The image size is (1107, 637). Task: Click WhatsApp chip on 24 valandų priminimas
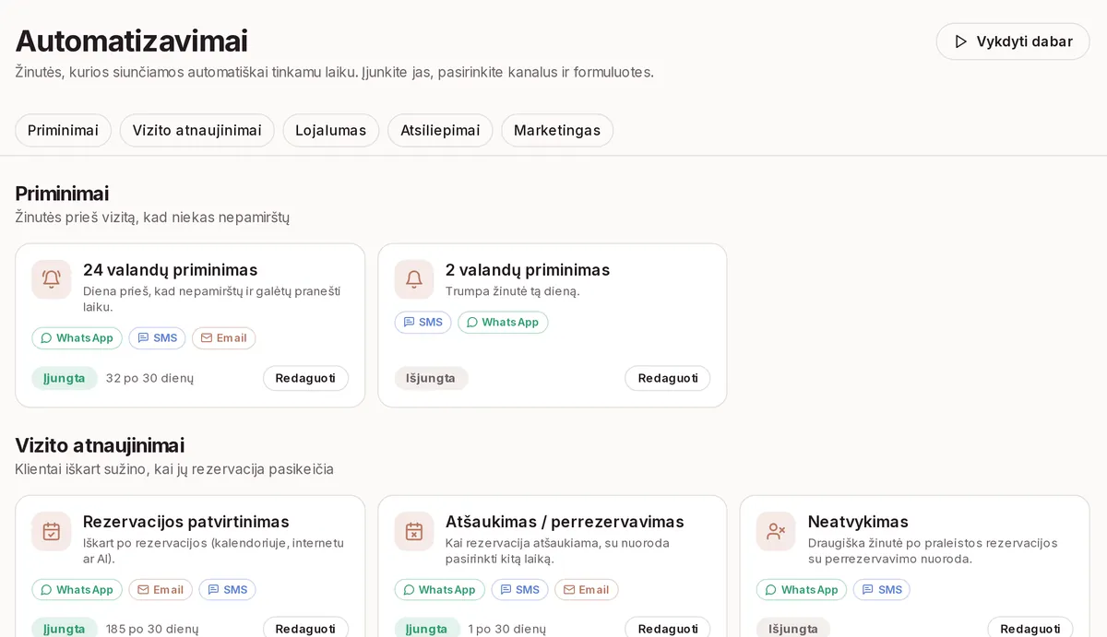tap(77, 338)
